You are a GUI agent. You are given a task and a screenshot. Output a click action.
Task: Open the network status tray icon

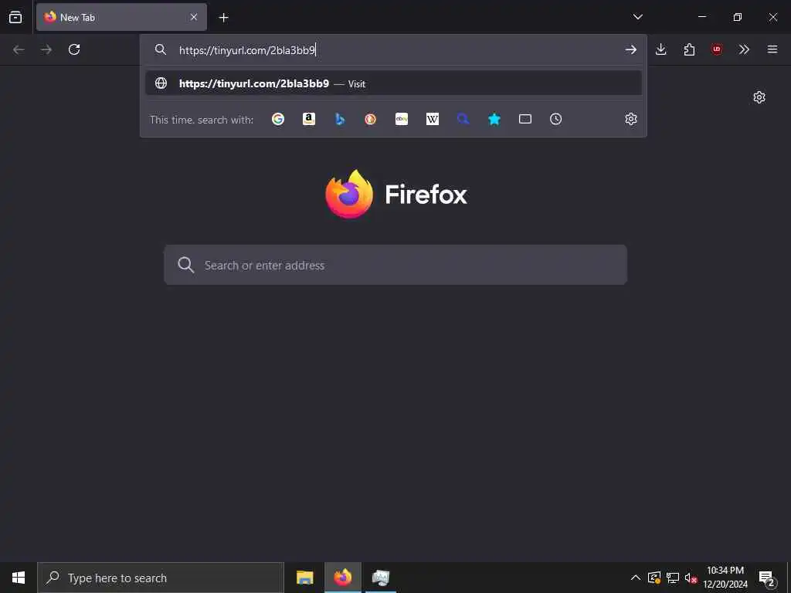[673, 578]
